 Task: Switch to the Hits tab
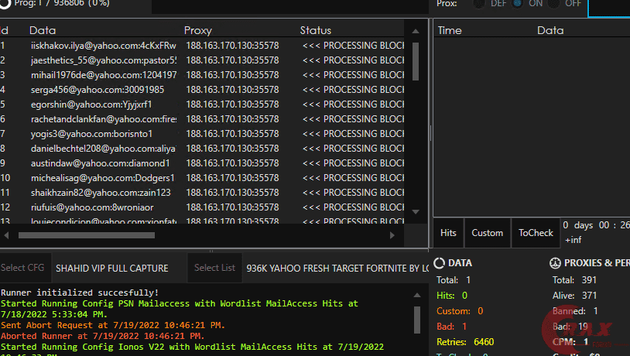pos(448,232)
